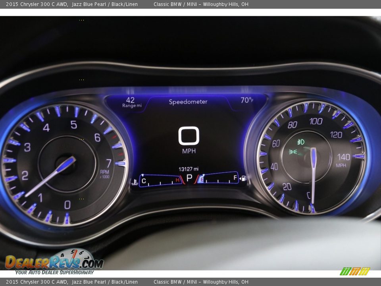Click the C on the temperature gauge
Screen dimensions: 381x286
click(144, 181)
